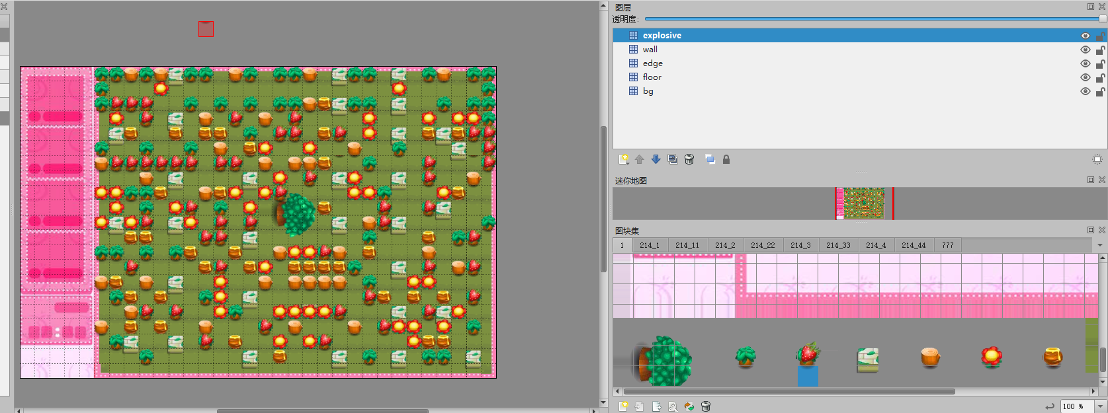Float the mini-map panel
The width and height of the screenshot is (1108, 413).
pyautogui.click(x=1091, y=180)
